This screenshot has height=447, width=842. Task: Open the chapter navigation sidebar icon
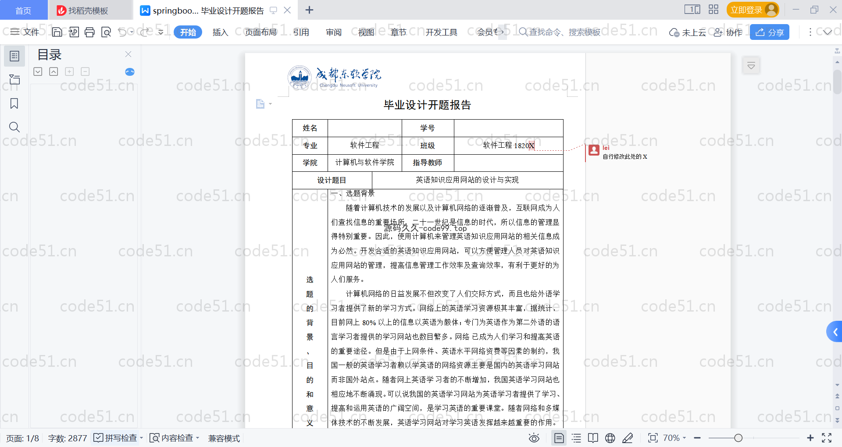[14, 79]
